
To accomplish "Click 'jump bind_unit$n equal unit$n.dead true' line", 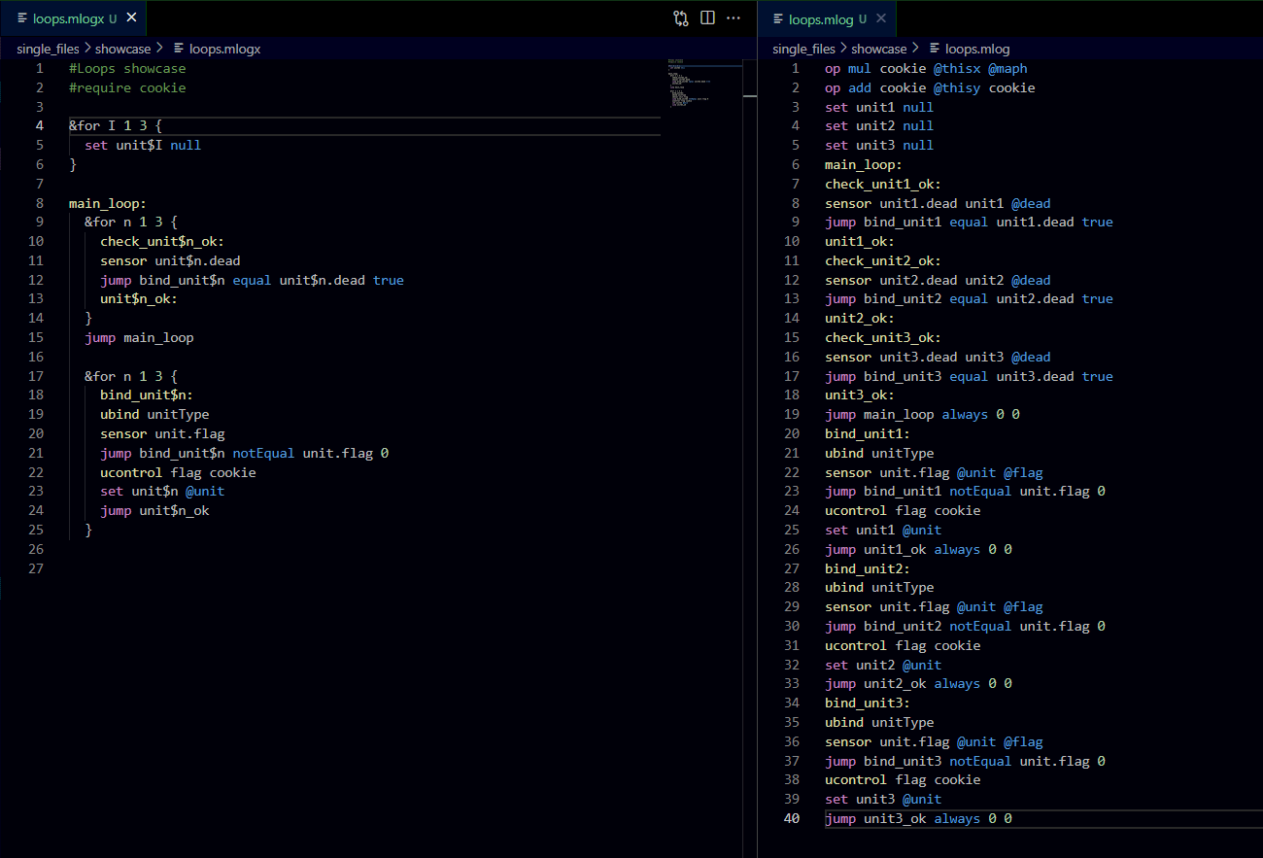I will point(252,280).
